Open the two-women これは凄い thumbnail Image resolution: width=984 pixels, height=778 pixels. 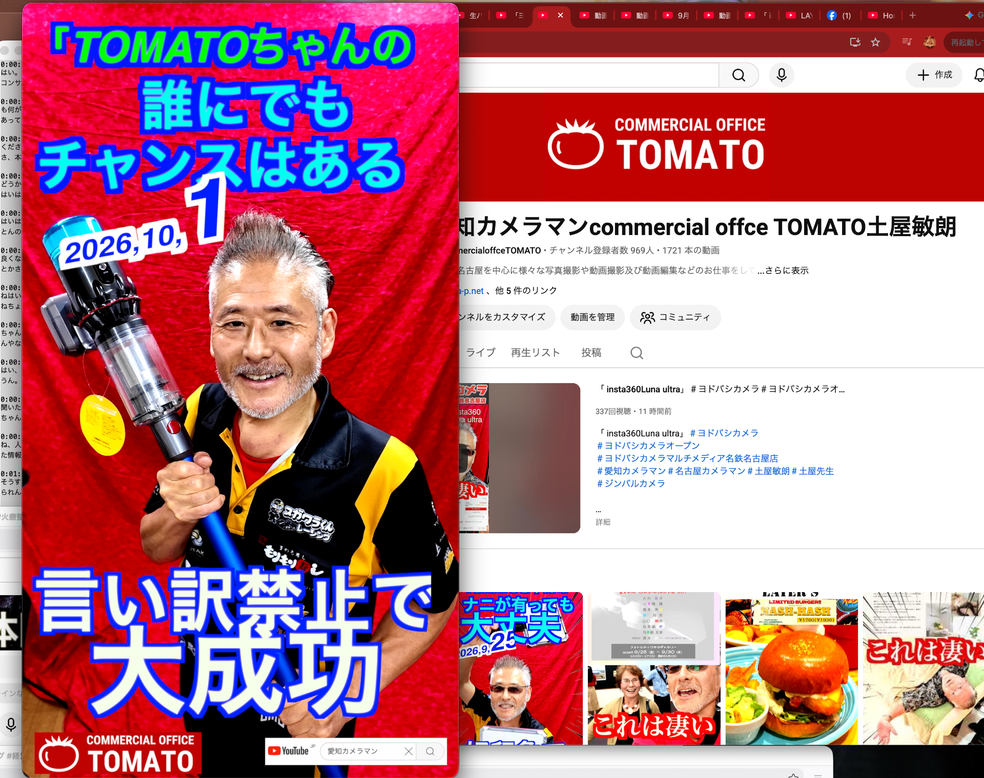click(x=653, y=668)
